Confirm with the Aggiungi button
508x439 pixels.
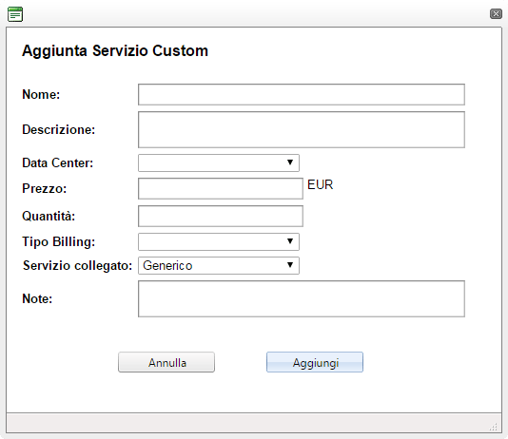(315, 362)
